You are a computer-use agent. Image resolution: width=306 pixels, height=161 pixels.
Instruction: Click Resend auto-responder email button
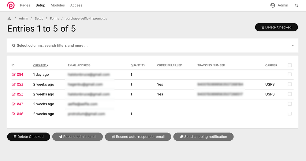[x=138, y=137]
